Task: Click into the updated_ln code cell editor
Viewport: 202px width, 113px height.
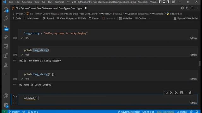Action: coord(108,98)
